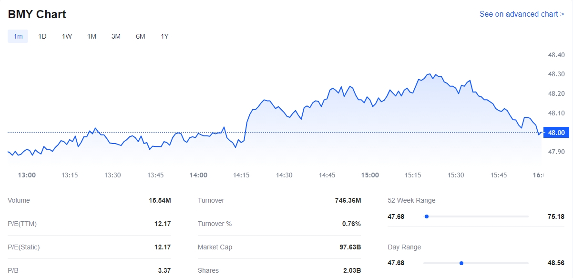Show the 1Y chart view
Screen dimensions: 573x278
point(164,36)
